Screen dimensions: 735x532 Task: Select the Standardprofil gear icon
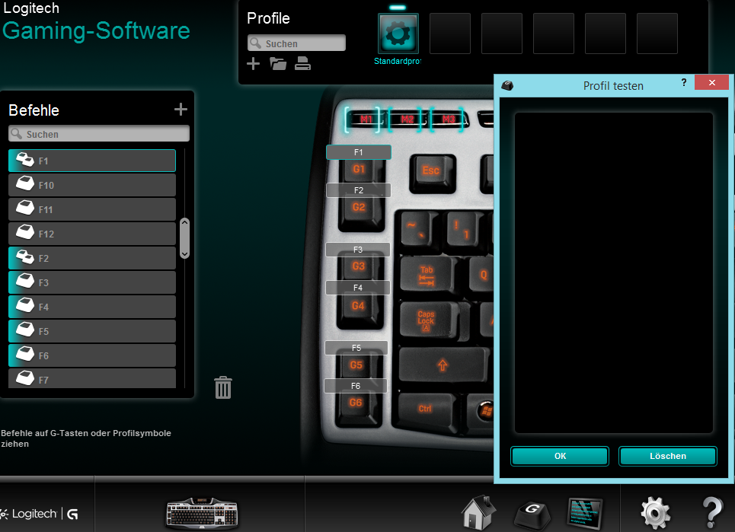(x=398, y=33)
